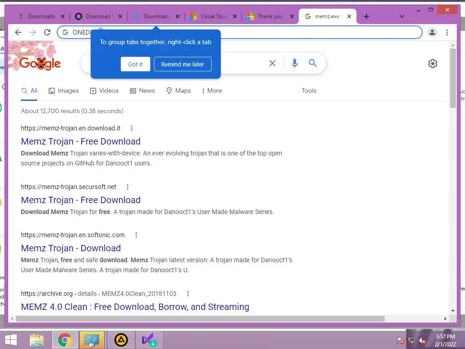Close the Visual Studio tab

(235, 16)
